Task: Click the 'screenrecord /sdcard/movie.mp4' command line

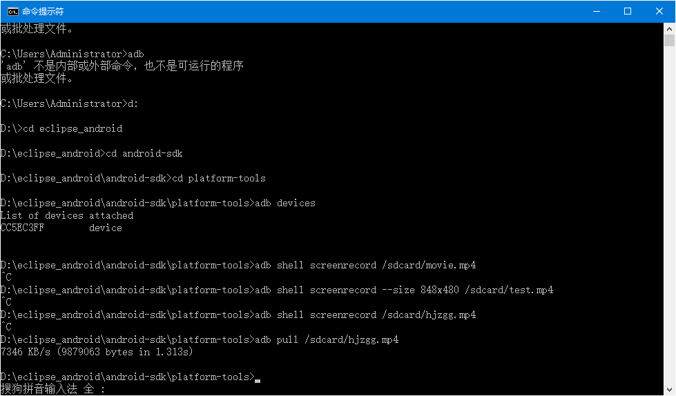Action: click(238, 265)
